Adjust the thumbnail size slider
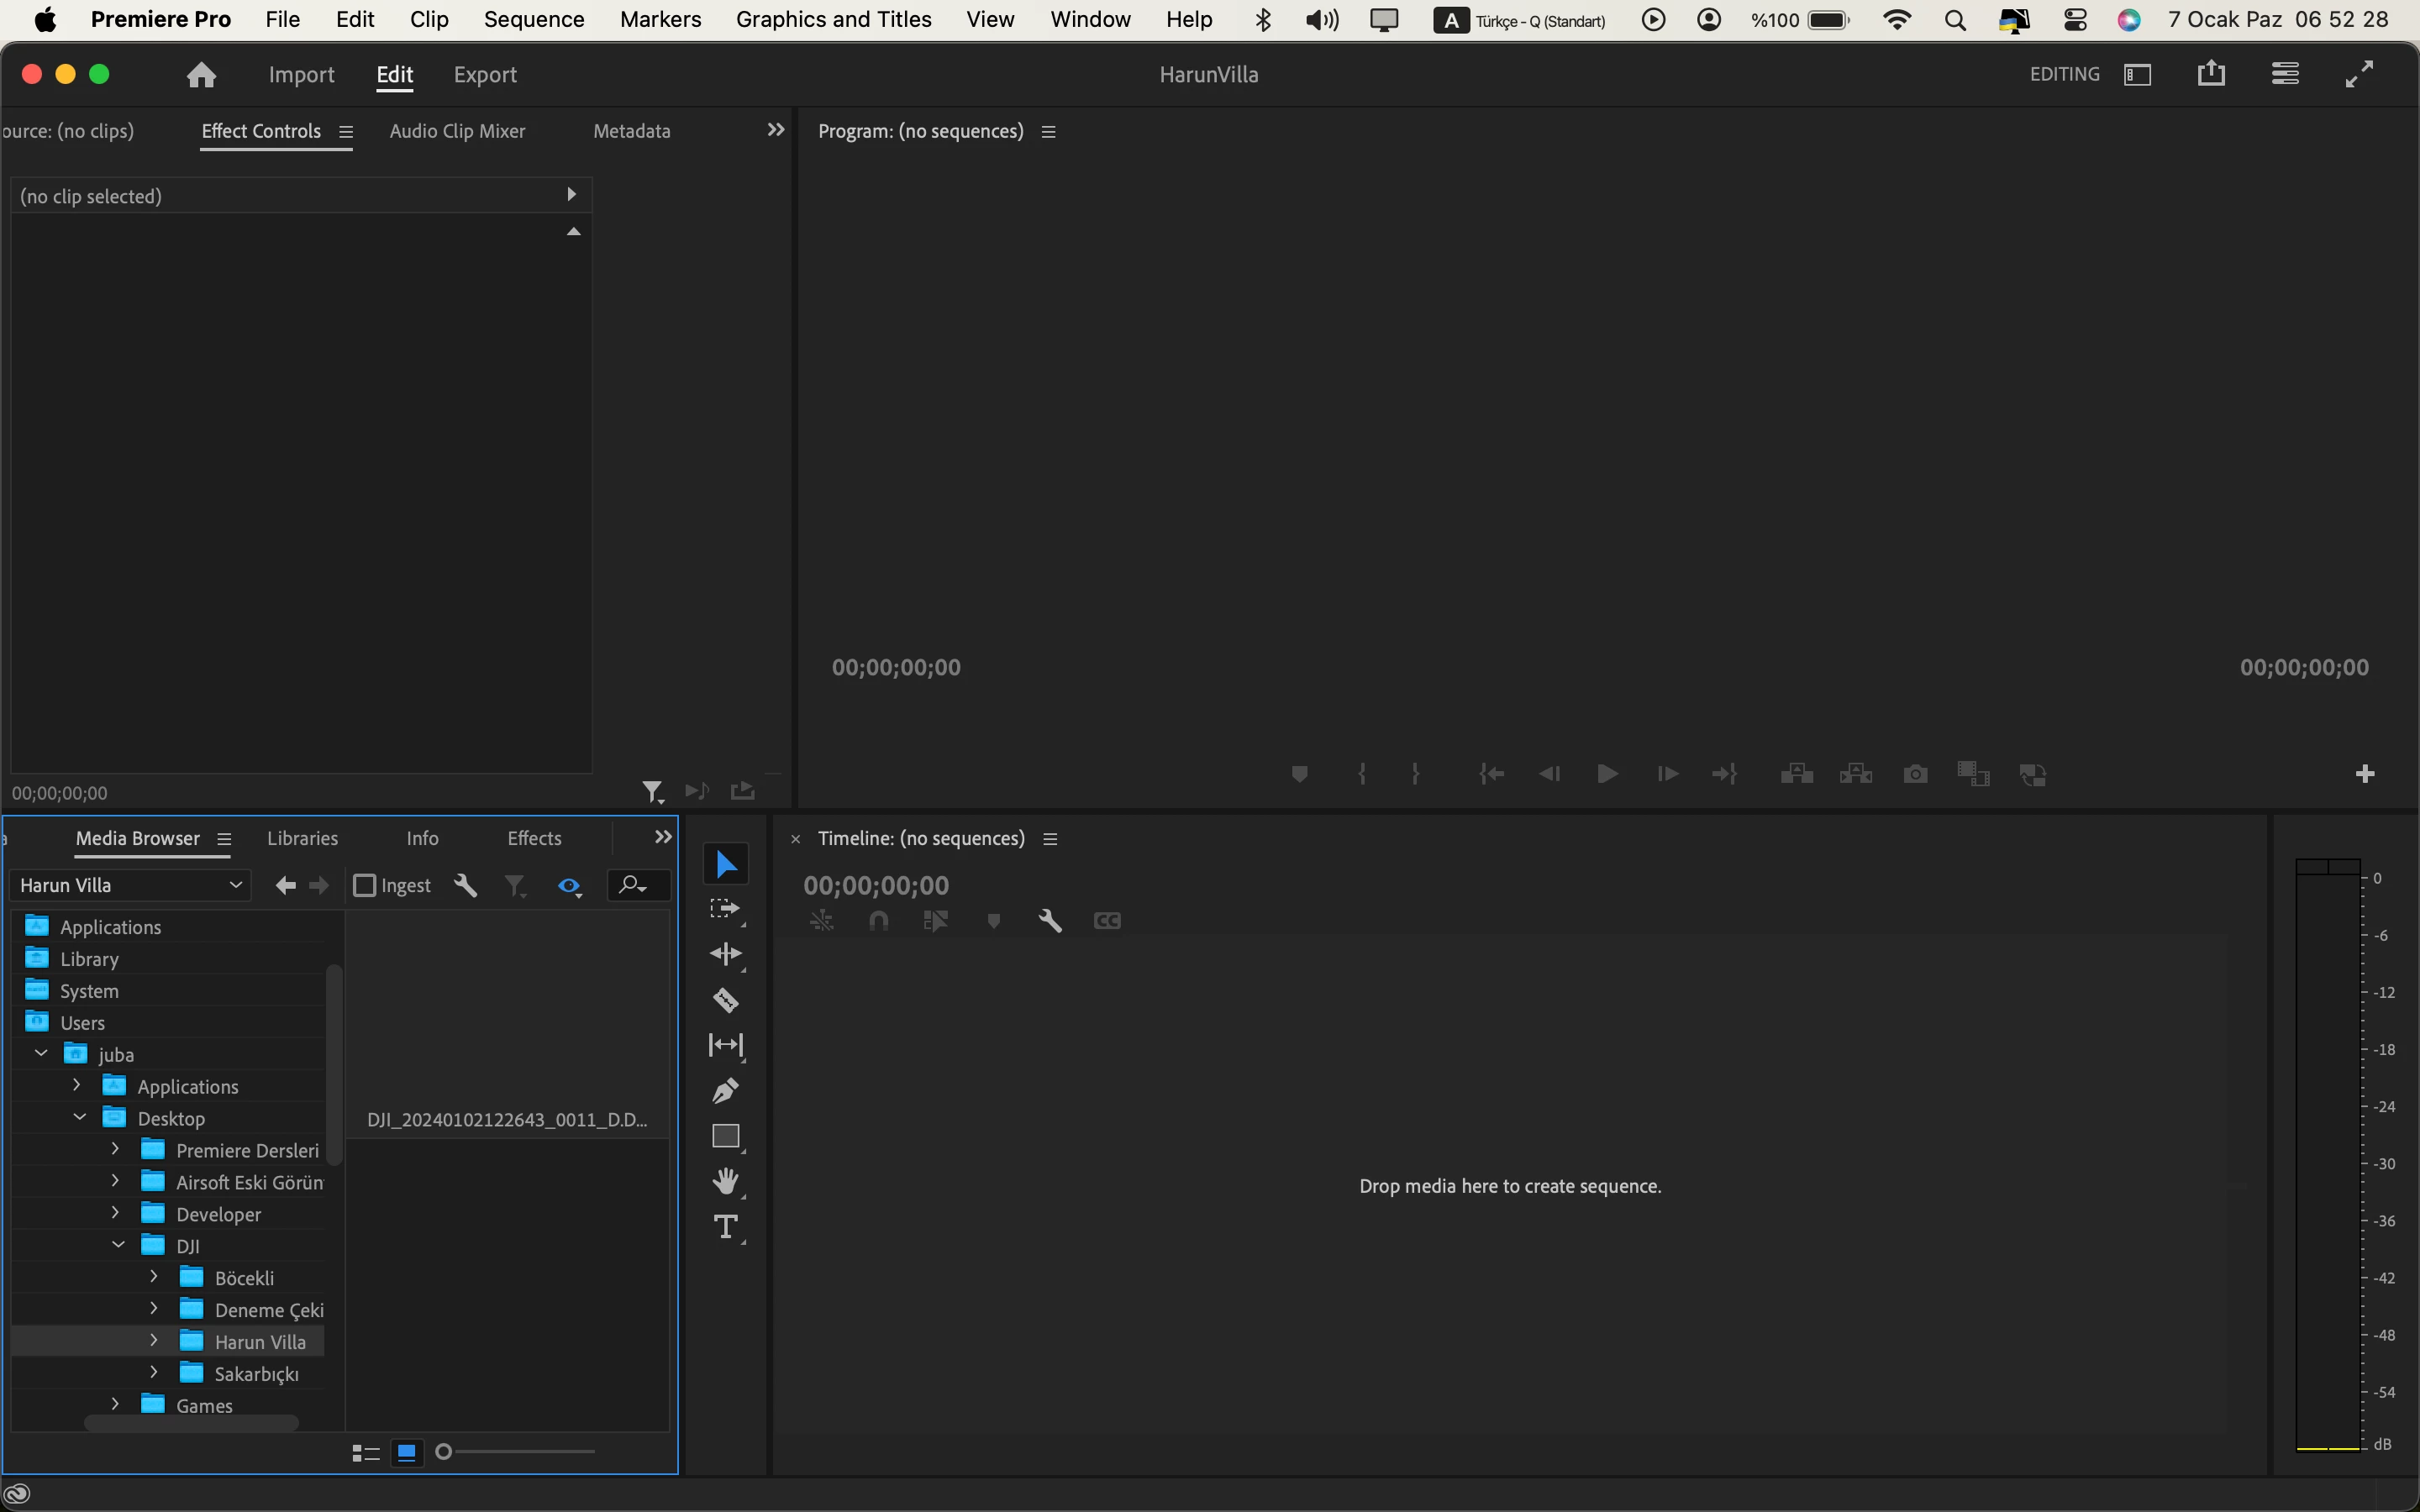 (444, 1451)
